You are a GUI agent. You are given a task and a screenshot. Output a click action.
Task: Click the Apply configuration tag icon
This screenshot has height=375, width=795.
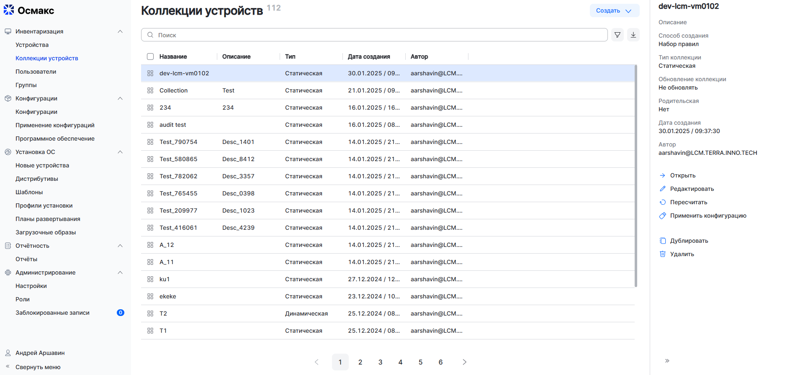663,216
